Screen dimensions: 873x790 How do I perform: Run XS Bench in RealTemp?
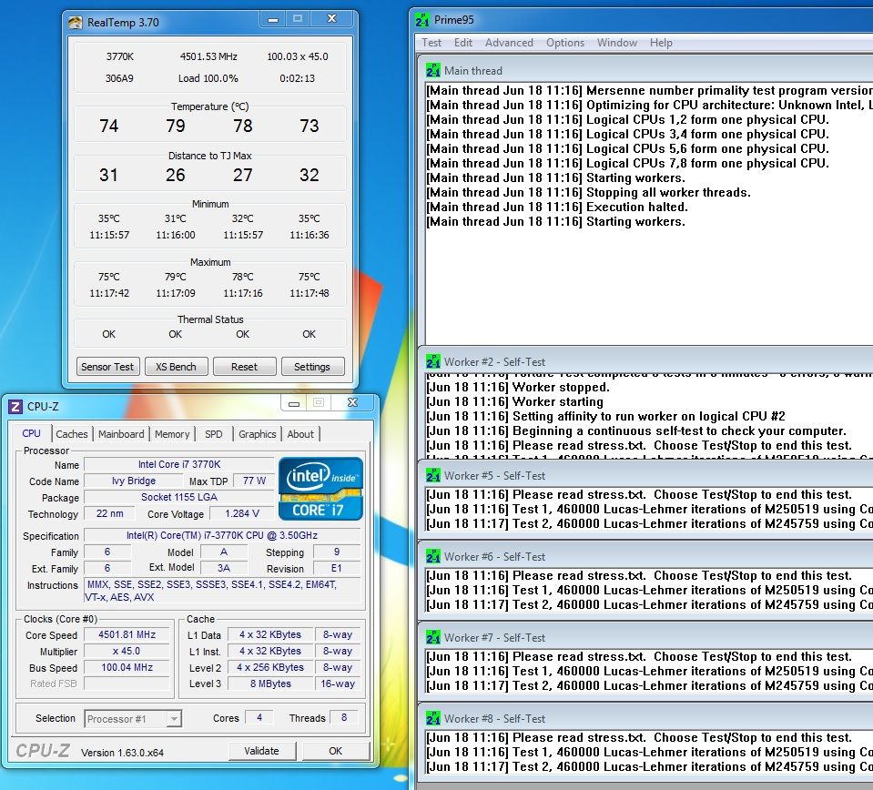(x=176, y=367)
